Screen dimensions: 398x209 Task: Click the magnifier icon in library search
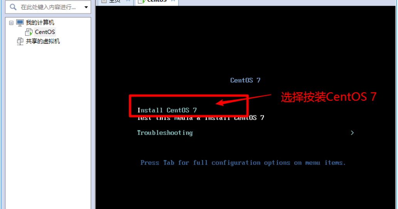click(13, 7)
